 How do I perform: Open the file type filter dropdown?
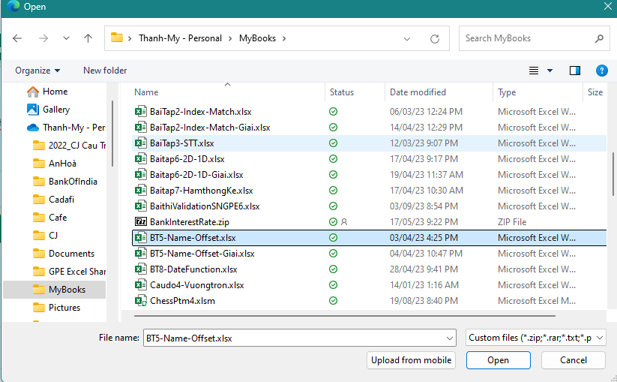point(535,338)
